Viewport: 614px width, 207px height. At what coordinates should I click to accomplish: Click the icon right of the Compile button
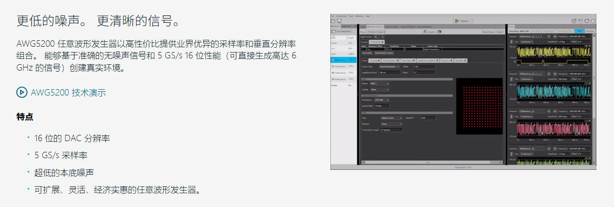439,31
